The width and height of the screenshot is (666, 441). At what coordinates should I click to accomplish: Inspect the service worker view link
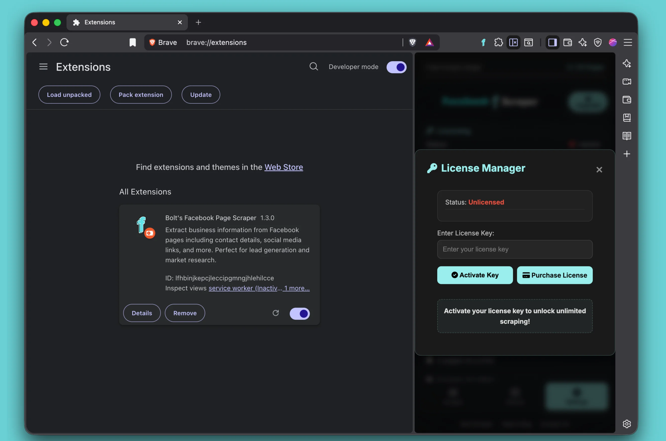(x=245, y=288)
